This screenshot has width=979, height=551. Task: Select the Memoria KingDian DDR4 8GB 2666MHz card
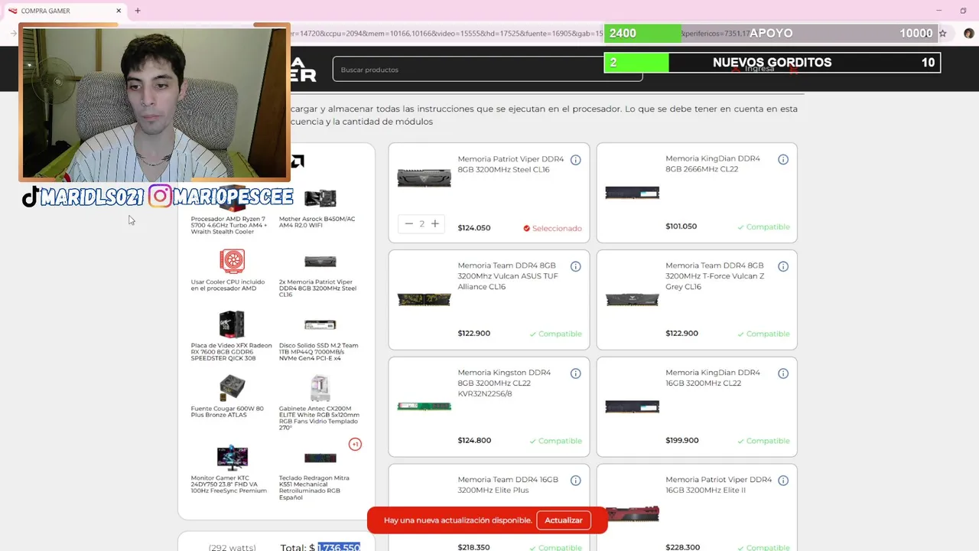[x=697, y=193]
